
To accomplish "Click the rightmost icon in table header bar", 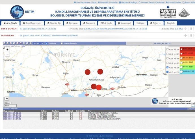I will [193, 108].
